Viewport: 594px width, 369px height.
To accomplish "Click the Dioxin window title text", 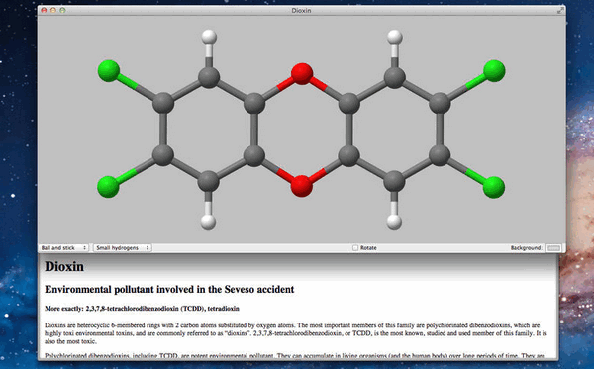I will [301, 10].
